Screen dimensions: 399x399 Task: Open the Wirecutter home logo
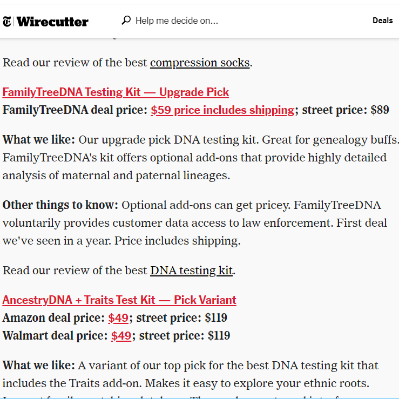point(52,22)
